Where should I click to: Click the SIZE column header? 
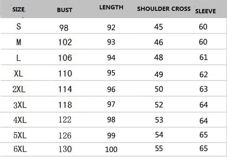18,10
